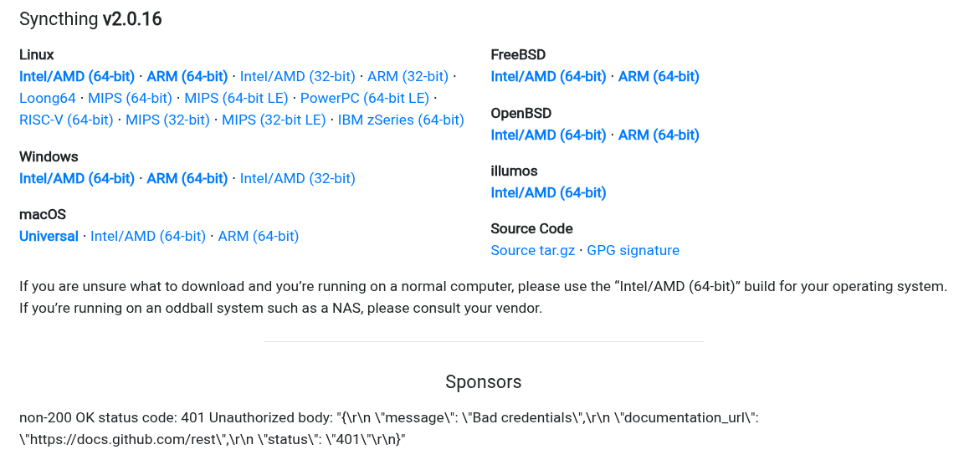The width and height of the screenshot is (959, 465).
Task: Download Linux MIPS (32-bit LE) build
Action: point(274,120)
